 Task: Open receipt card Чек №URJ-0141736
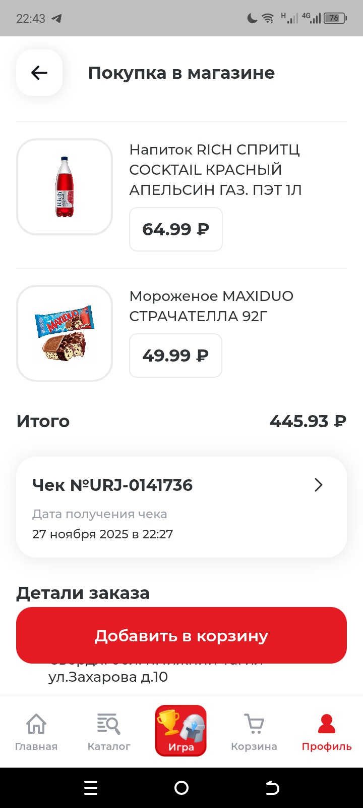pyautogui.click(x=151, y=507)
